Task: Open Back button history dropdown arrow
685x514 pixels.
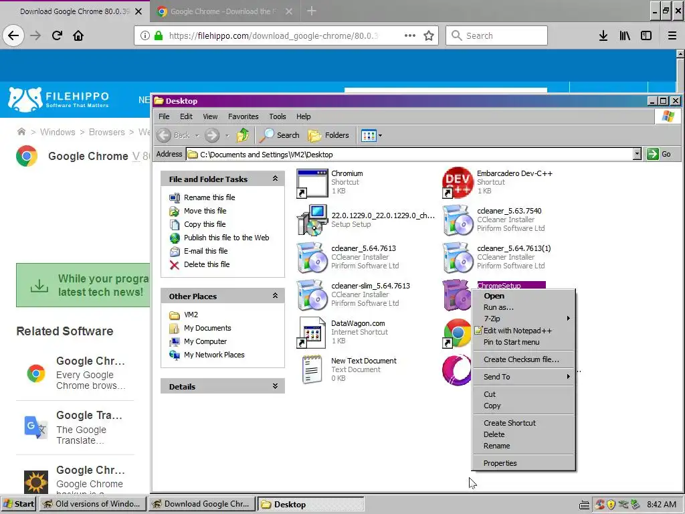Action: tap(197, 135)
